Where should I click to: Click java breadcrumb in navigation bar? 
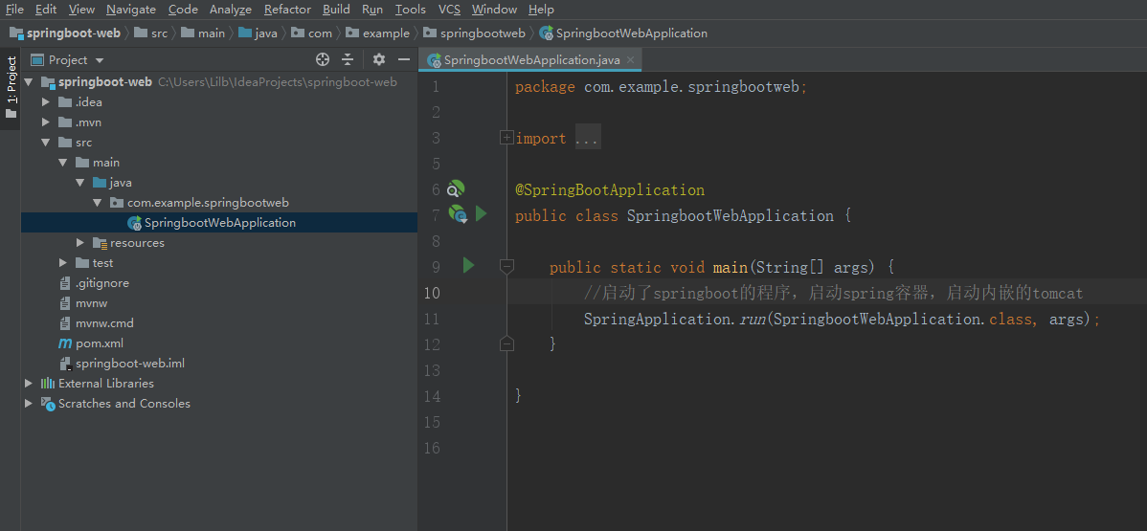[259, 33]
